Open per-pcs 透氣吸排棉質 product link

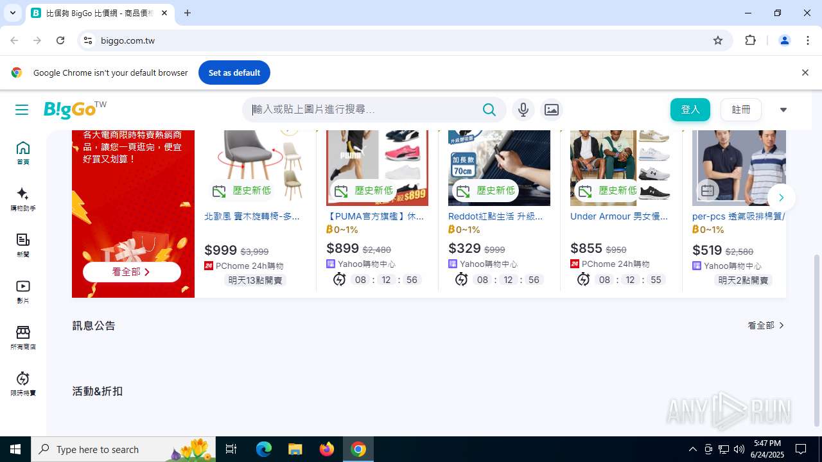(739, 216)
